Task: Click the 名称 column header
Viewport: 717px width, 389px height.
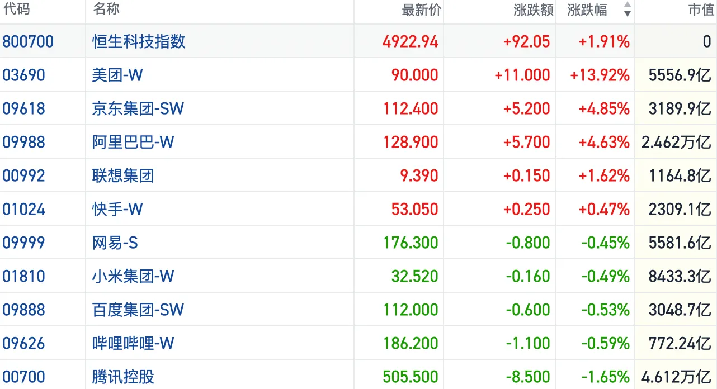Action: coord(106,10)
